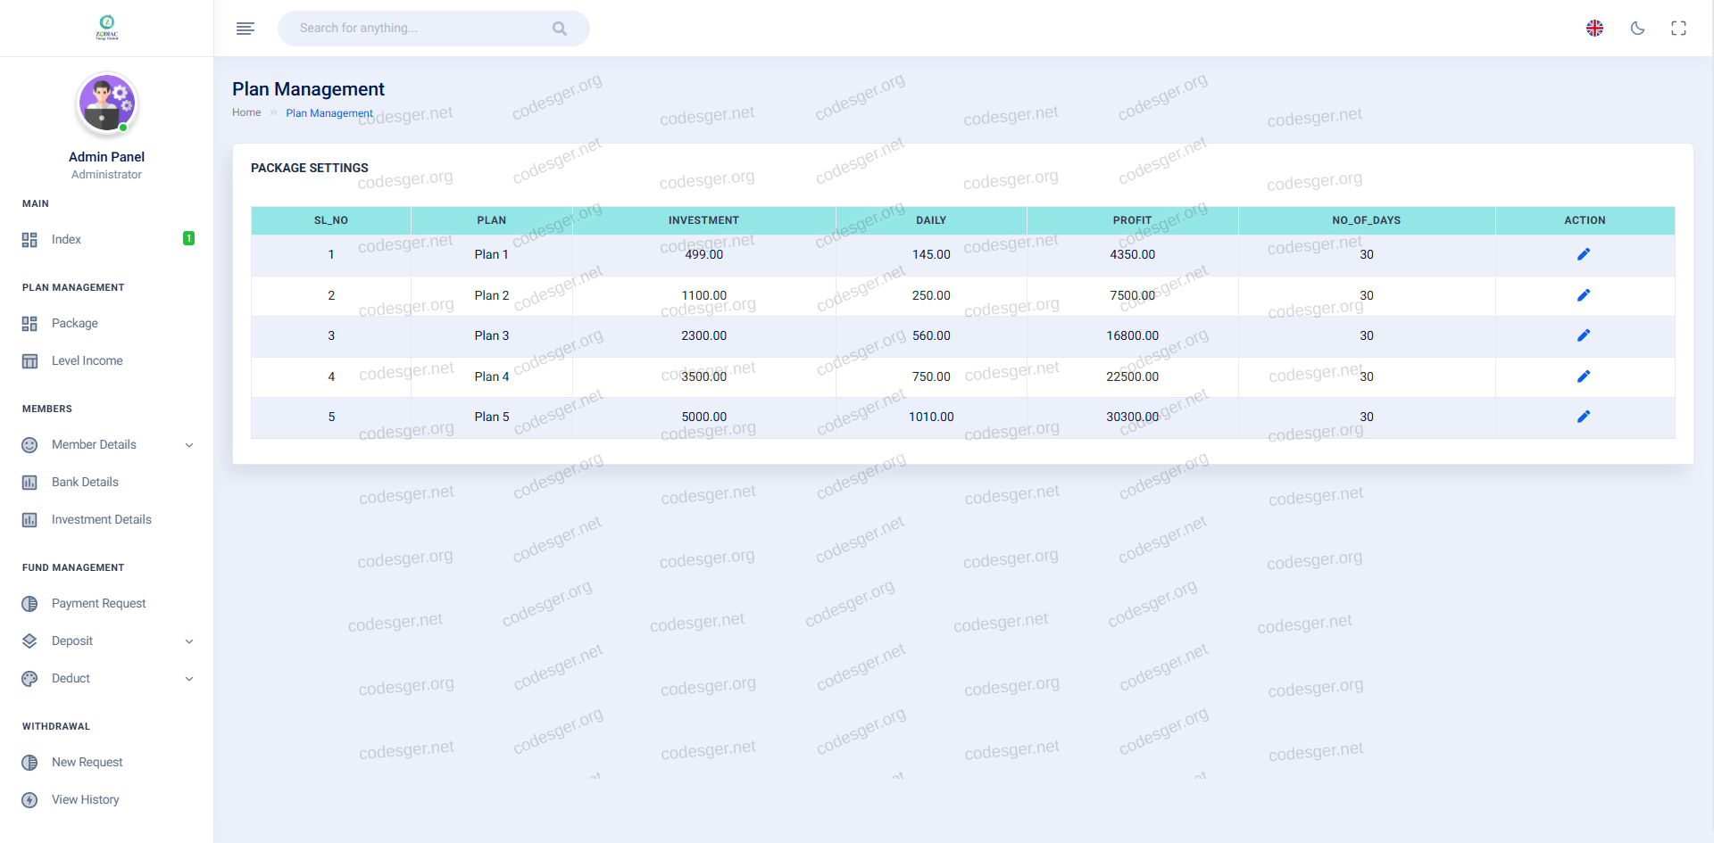Open Level Income in sidebar
This screenshot has width=1714, height=843.
(87, 360)
